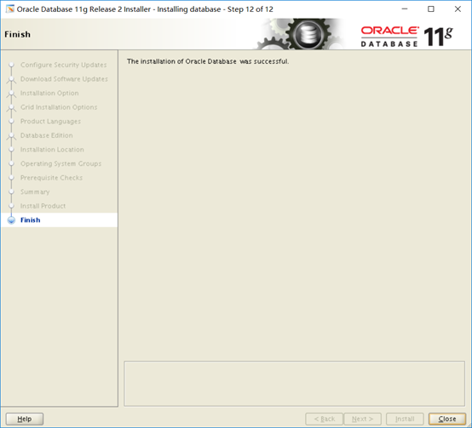Open the Help button
This screenshot has width=472, height=428.
click(25, 419)
